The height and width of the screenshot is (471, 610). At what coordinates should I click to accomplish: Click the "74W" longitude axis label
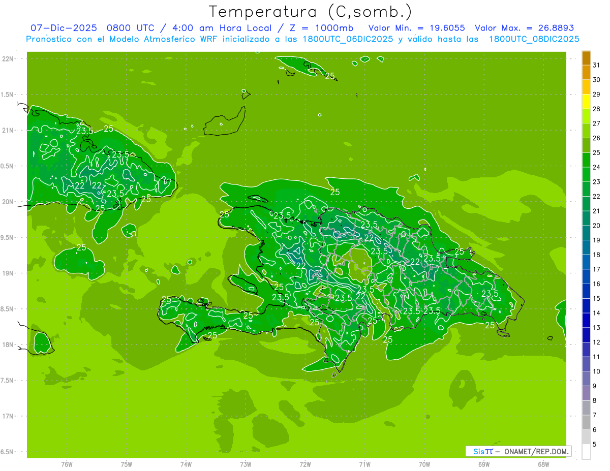[x=186, y=464]
